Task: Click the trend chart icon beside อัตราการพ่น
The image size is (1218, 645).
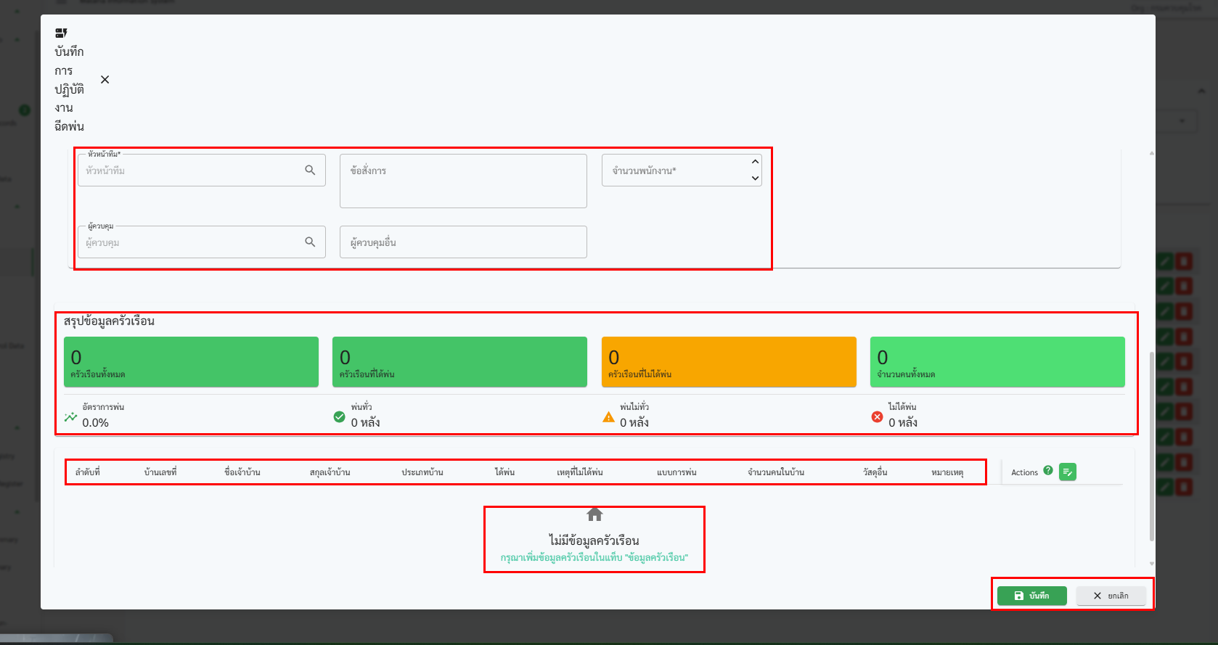Action: pos(70,417)
